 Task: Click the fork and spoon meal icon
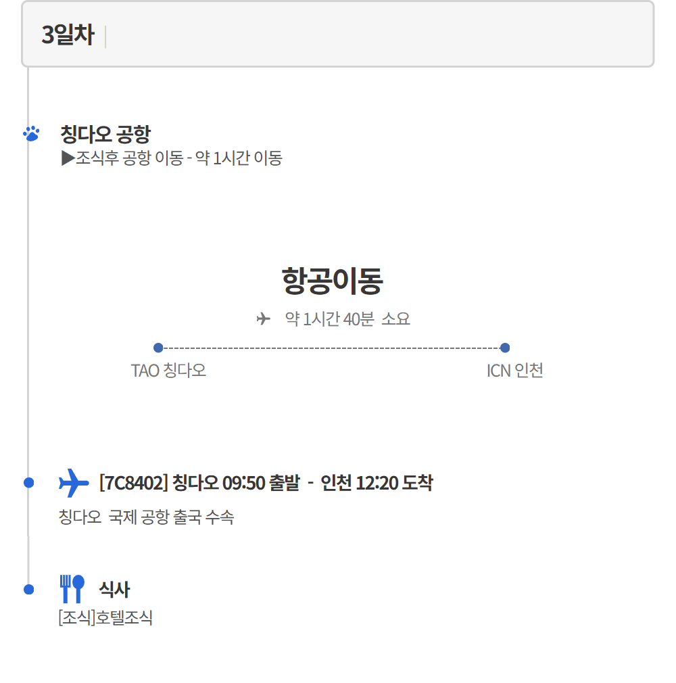[72, 589]
